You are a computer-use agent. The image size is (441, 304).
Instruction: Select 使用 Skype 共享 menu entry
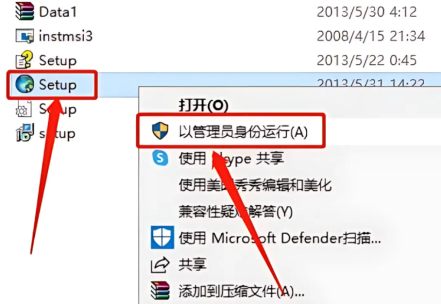tap(231, 158)
